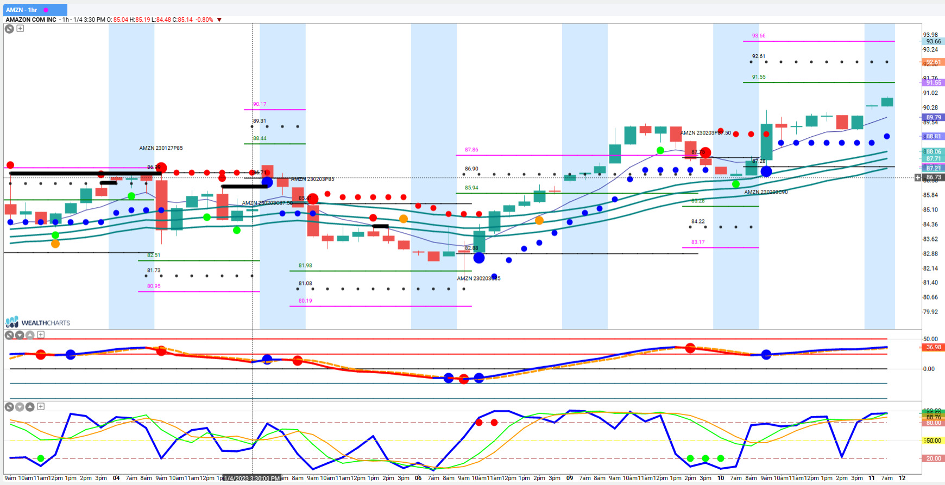This screenshot has width=945, height=485.
Task: Click the crosshair plus icon beside the 86.73 price
Action: [x=918, y=177]
